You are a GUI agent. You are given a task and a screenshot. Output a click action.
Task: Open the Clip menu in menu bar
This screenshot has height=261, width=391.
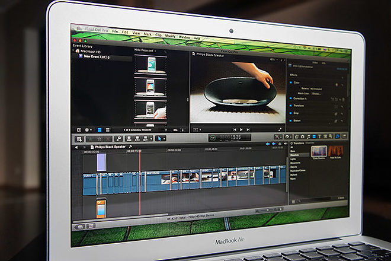tap(158, 35)
